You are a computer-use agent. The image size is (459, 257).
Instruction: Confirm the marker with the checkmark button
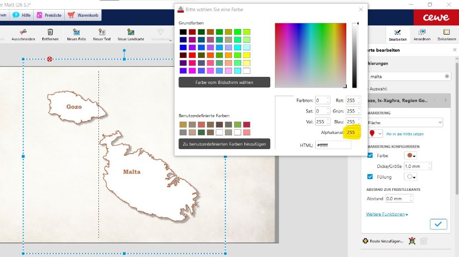click(x=438, y=224)
